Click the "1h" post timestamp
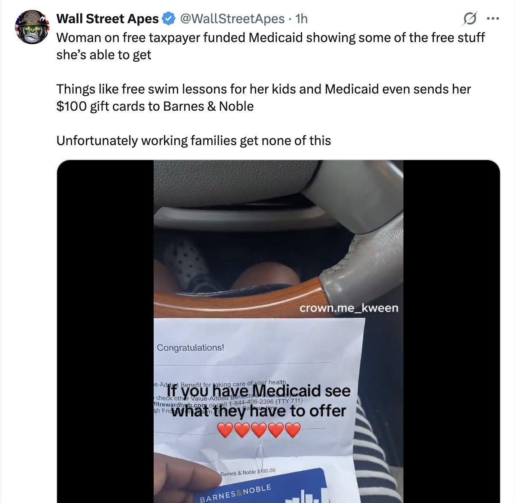The image size is (515, 503). 302,19
